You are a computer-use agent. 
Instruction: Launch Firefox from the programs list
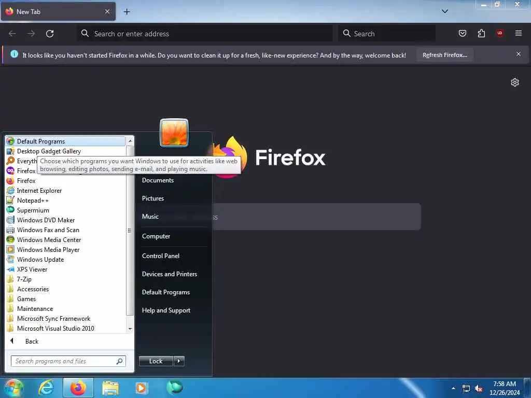click(65, 181)
